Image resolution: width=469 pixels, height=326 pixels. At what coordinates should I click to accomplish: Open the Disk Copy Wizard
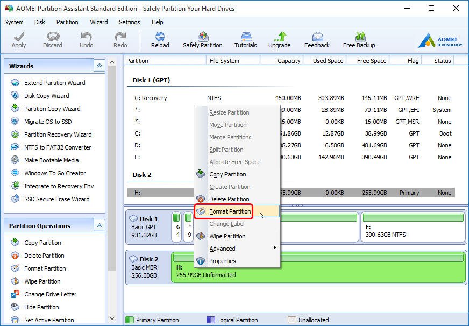tap(40, 96)
